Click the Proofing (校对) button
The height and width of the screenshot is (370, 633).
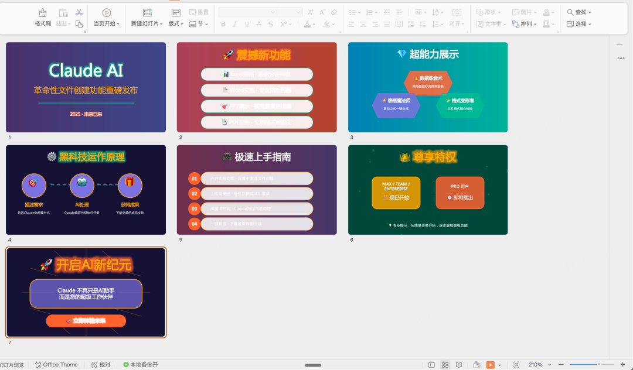(x=101, y=365)
